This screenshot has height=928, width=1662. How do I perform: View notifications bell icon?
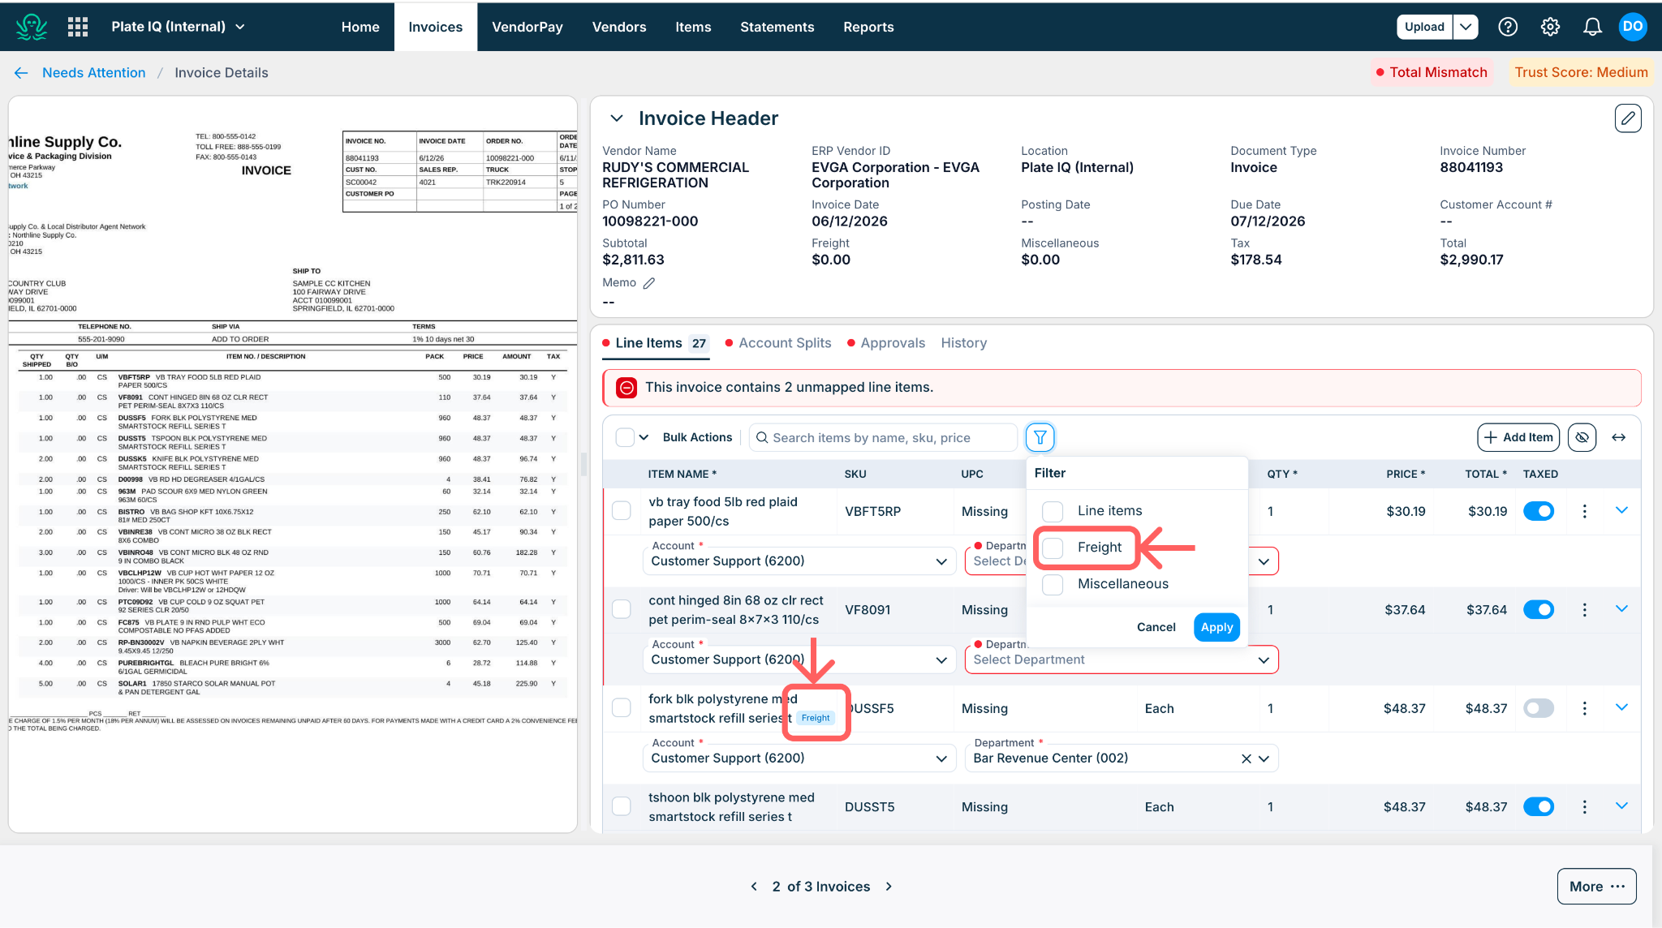(1592, 27)
